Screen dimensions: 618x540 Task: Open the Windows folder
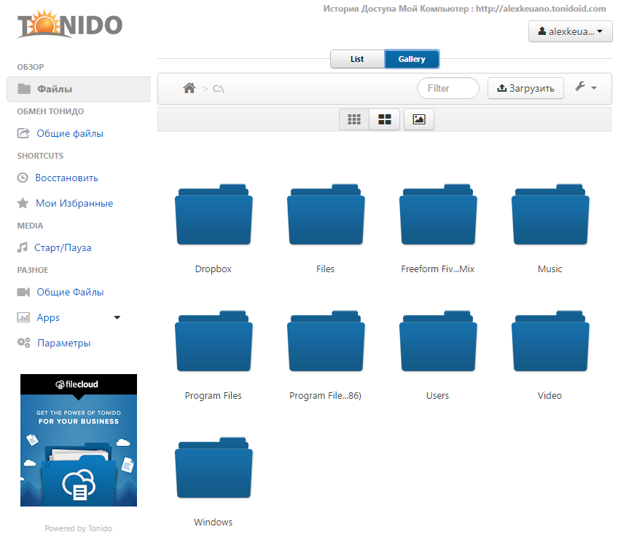[214, 472]
